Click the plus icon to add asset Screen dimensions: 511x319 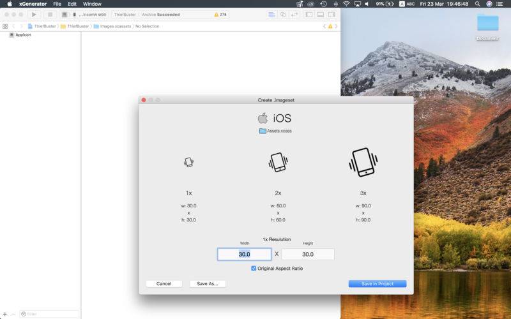click(x=4, y=314)
